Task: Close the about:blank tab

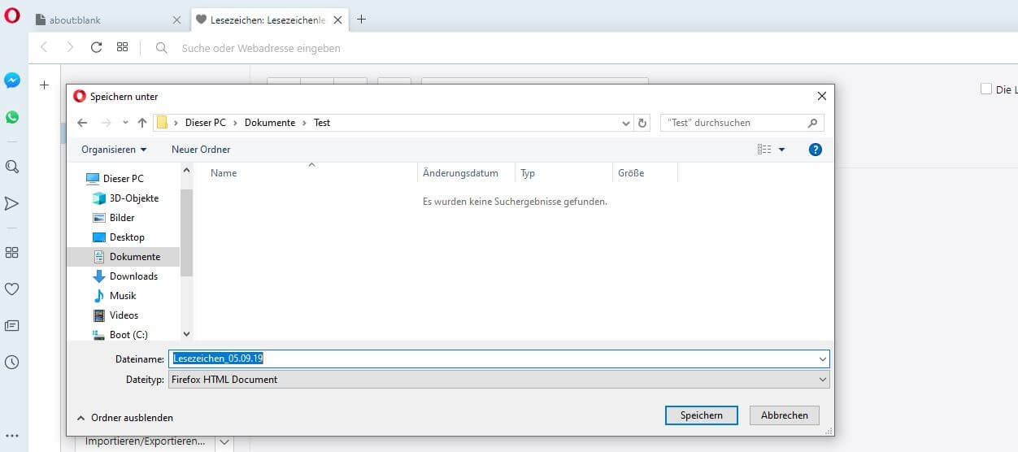Action: click(176, 20)
